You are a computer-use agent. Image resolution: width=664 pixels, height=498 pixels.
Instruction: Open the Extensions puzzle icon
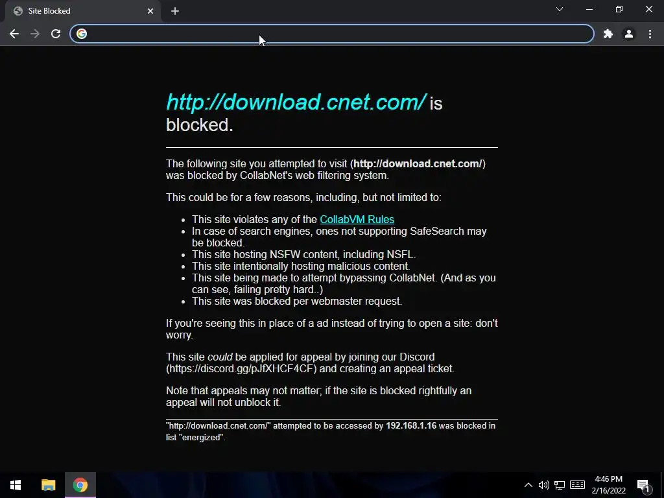tap(608, 34)
